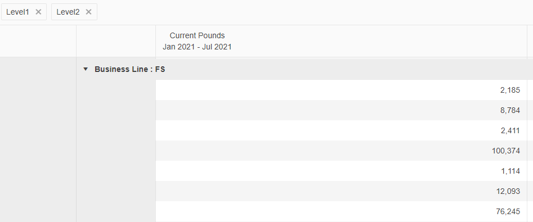Select the Level2 group tag
The image size is (533, 222).
pos(68,12)
